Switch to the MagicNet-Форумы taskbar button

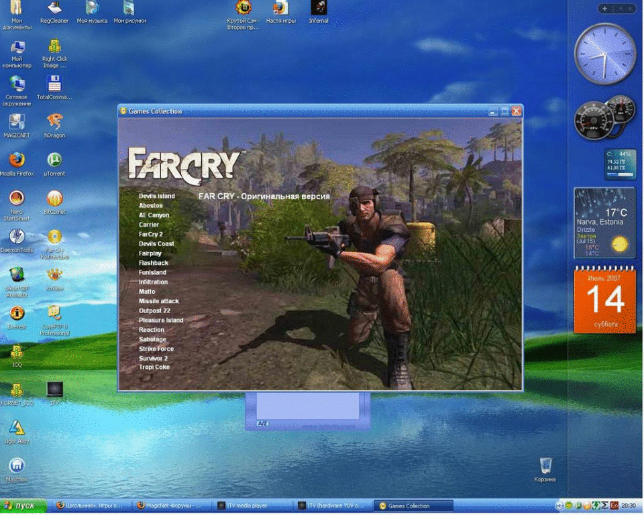click(173, 506)
